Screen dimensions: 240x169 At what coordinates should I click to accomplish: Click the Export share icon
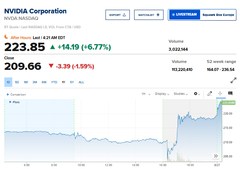[124, 15]
